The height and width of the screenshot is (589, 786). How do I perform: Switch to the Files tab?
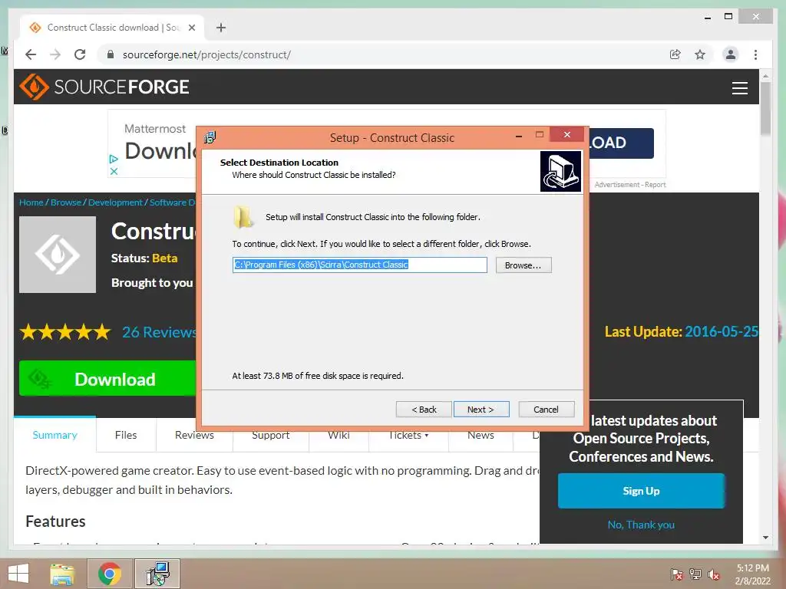click(x=126, y=435)
